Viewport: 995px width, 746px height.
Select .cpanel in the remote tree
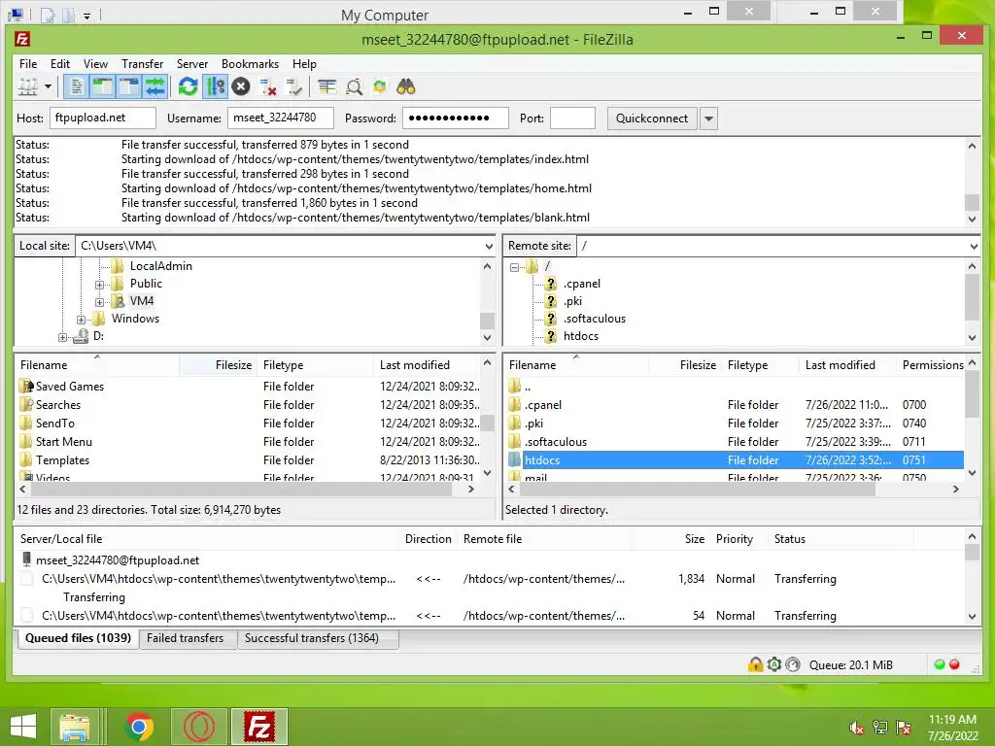pyautogui.click(x=581, y=284)
